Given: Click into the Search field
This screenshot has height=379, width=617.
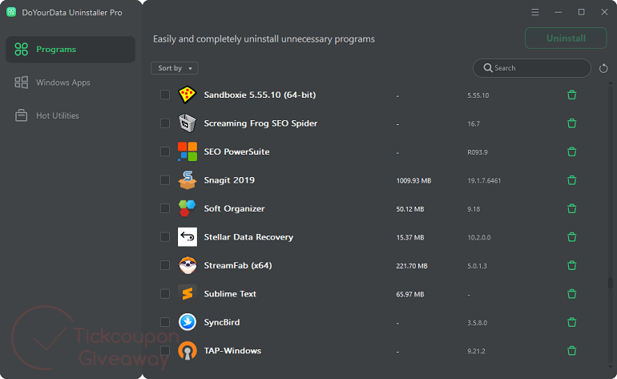Looking at the screenshot, I should [x=531, y=68].
